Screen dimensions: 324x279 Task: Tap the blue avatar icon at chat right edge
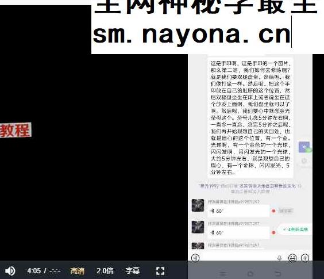point(304,147)
